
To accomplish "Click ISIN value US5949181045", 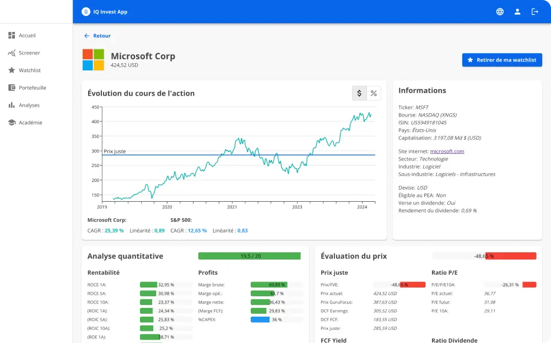I will pyautogui.click(x=429, y=123).
